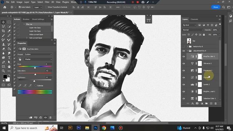Stop the screen recording
The image size is (233, 131).
138,2
